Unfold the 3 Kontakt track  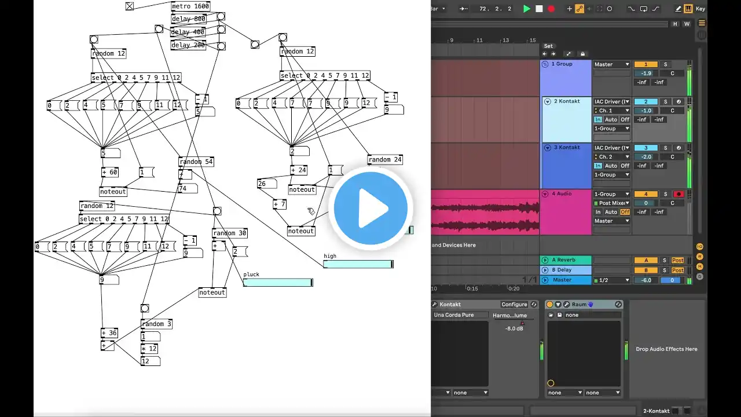[x=548, y=148]
